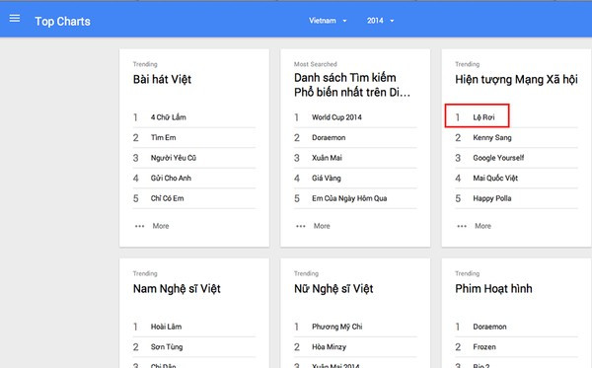Click the three-dots icon in Hiện tượng Mạng Xã hội card

[462, 227]
